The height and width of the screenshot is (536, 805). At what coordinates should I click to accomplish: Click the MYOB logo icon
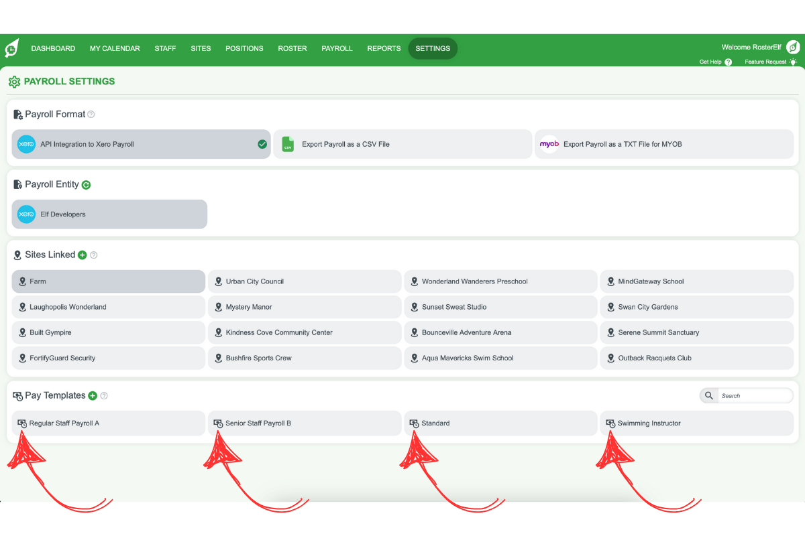[549, 144]
